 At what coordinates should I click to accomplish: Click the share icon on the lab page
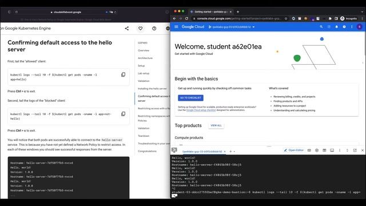tap(127, 29)
